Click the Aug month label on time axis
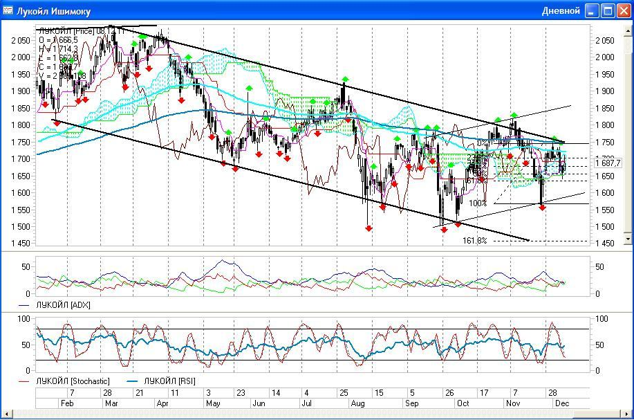Viewport: 634px width, 420px height. pos(357,403)
